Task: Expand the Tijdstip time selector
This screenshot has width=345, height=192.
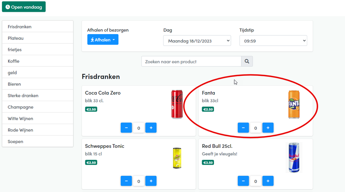Action: click(273, 41)
